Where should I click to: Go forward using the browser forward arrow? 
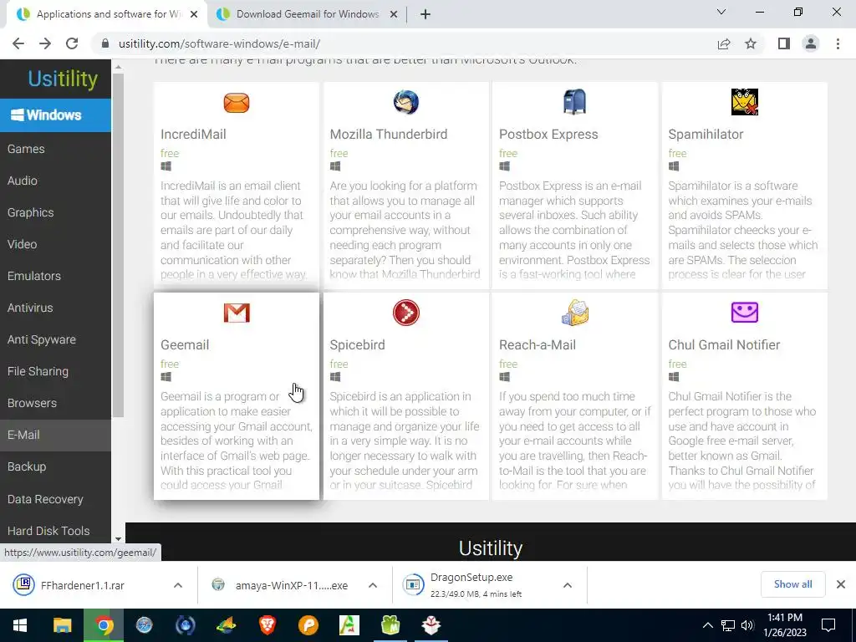click(x=45, y=43)
